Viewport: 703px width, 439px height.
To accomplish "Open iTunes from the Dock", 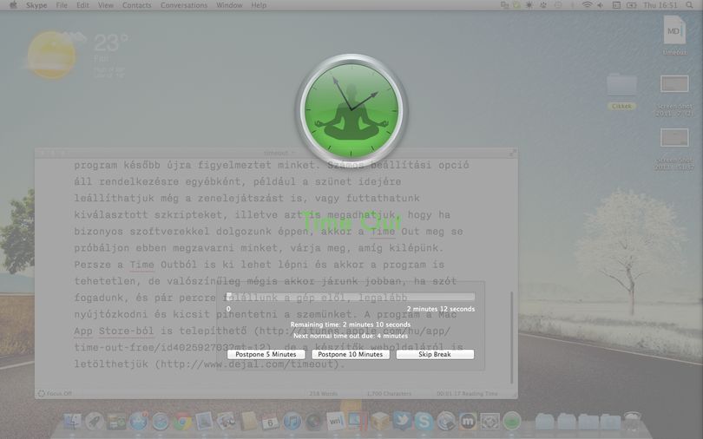I will [x=292, y=422].
